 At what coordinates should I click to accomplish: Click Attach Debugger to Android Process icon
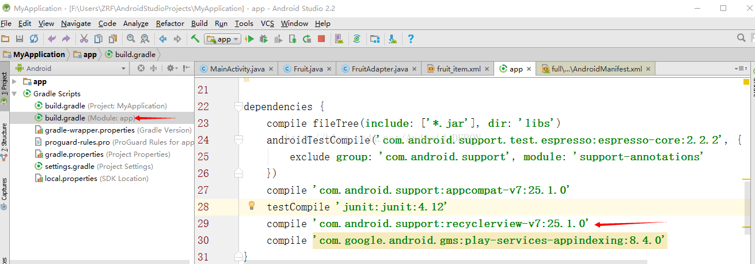pos(293,39)
